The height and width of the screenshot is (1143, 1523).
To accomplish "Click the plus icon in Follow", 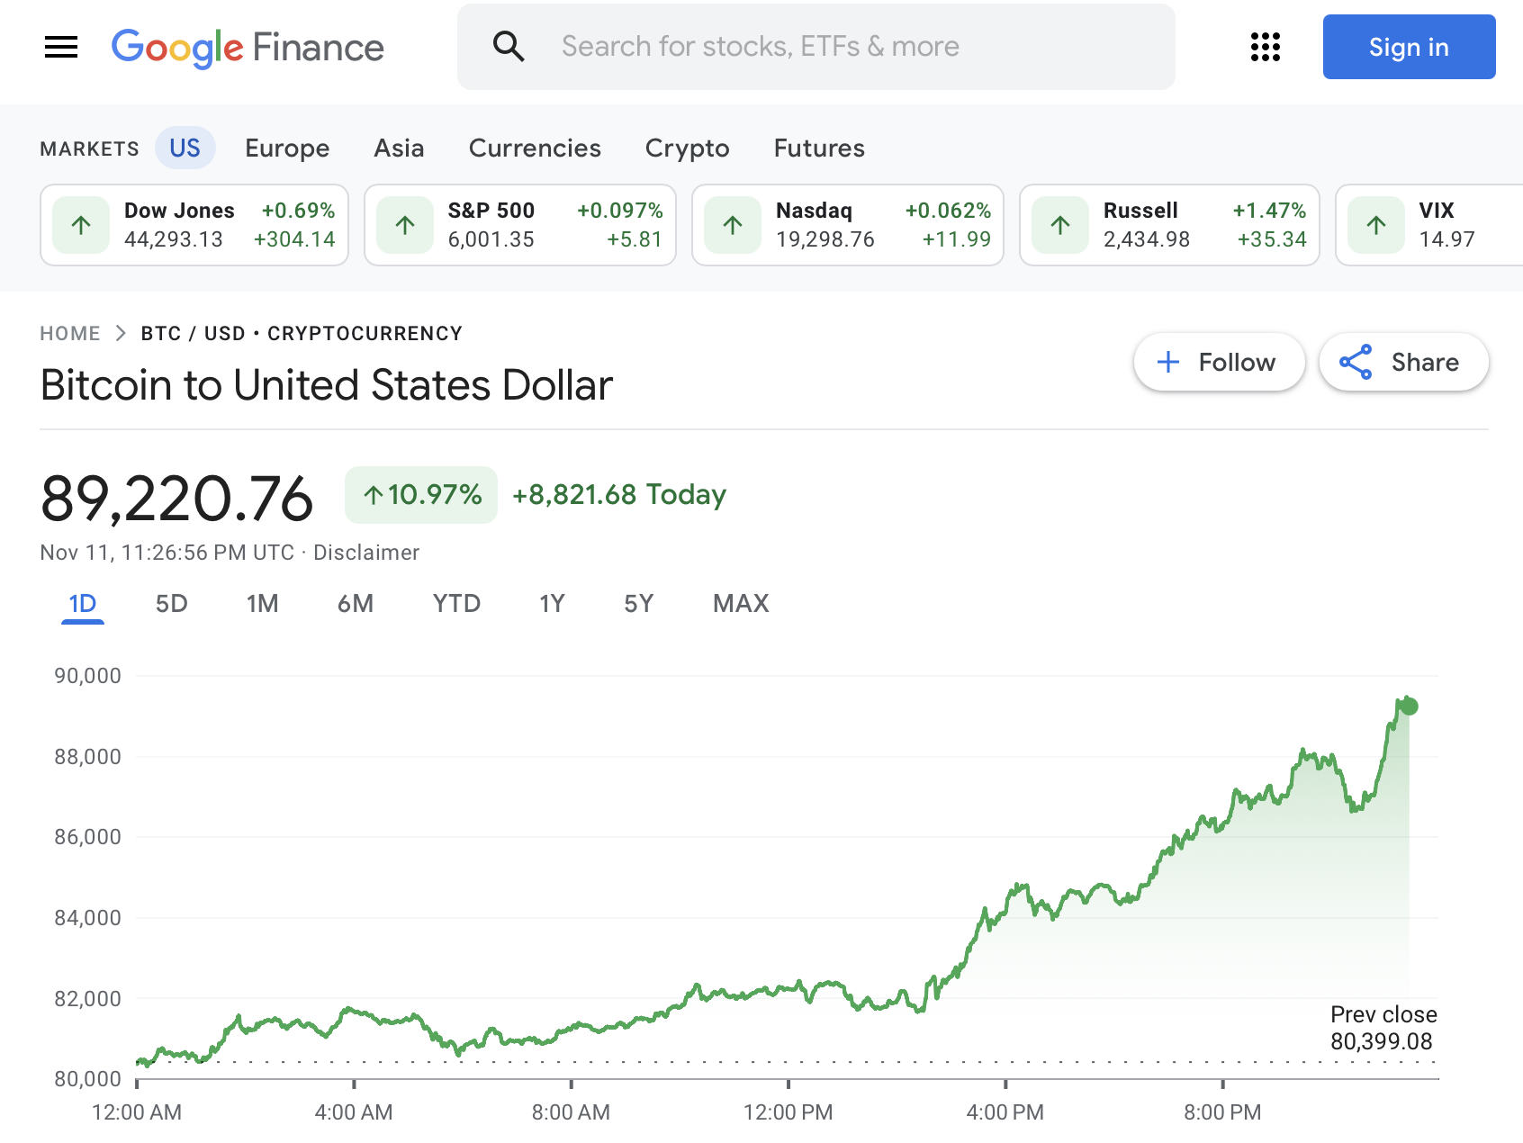I will point(1168,362).
